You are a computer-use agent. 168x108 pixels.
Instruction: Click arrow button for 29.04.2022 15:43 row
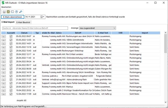click(4, 50)
